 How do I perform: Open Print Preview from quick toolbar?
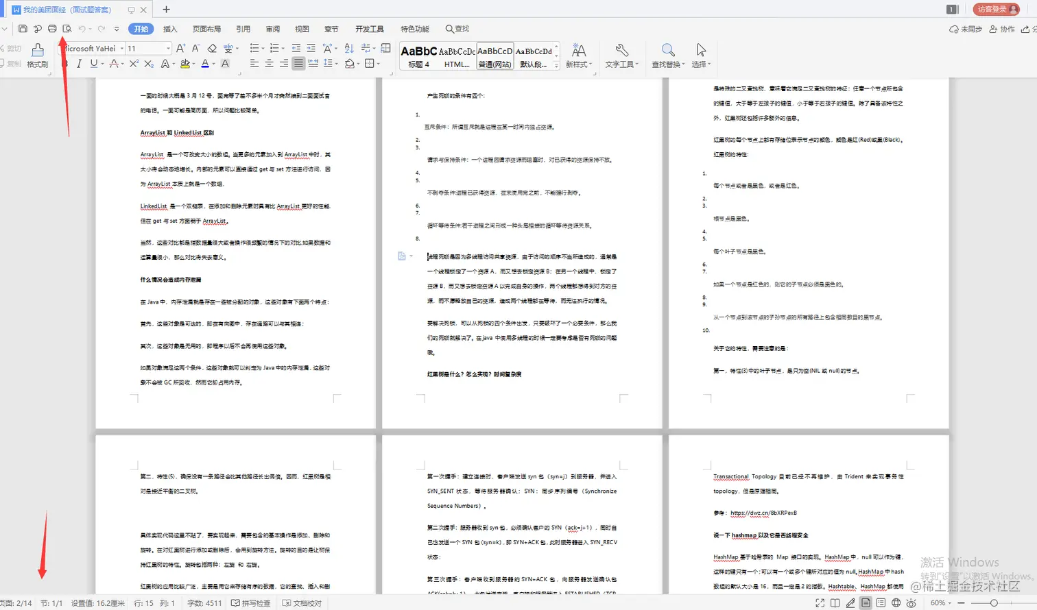pos(67,29)
